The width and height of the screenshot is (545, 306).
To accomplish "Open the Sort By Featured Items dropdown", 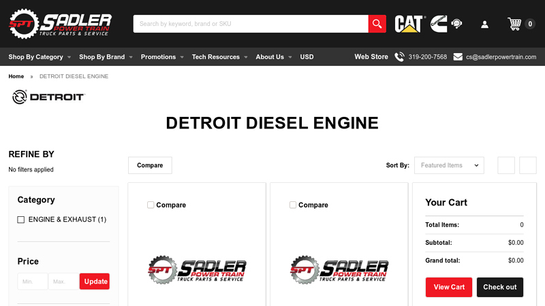I will (449, 165).
